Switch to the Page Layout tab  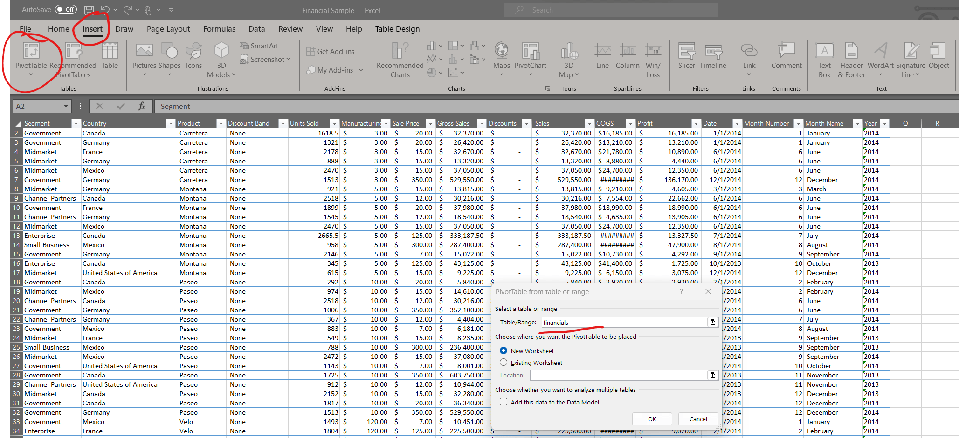[168, 29]
